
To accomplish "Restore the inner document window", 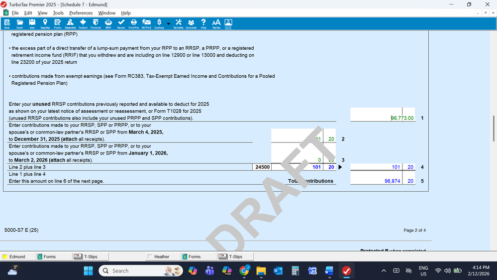I will pyautogui.click(x=485, y=13).
